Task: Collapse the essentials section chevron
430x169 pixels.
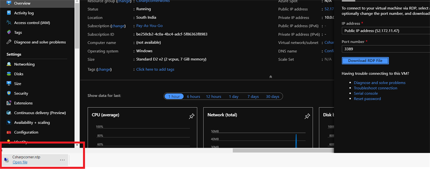Action: pyautogui.click(x=271, y=77)
